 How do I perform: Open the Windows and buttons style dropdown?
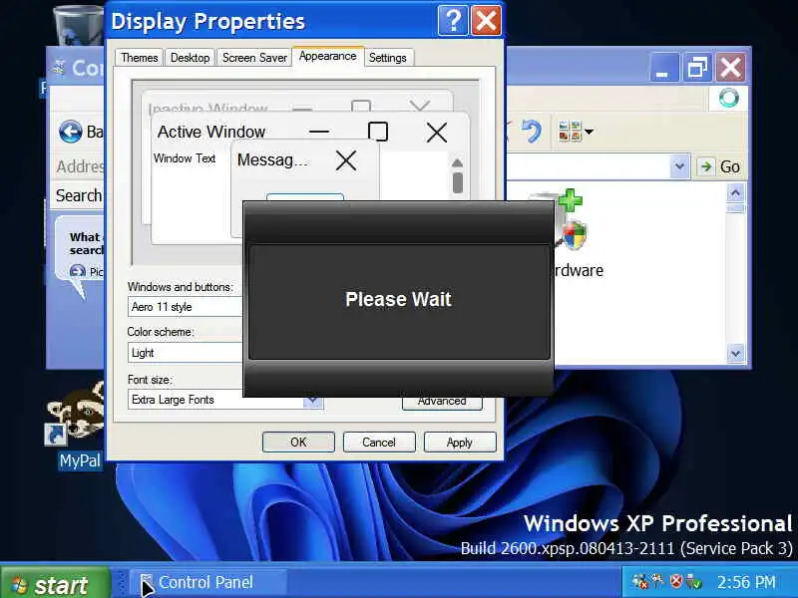click(186, 307)
